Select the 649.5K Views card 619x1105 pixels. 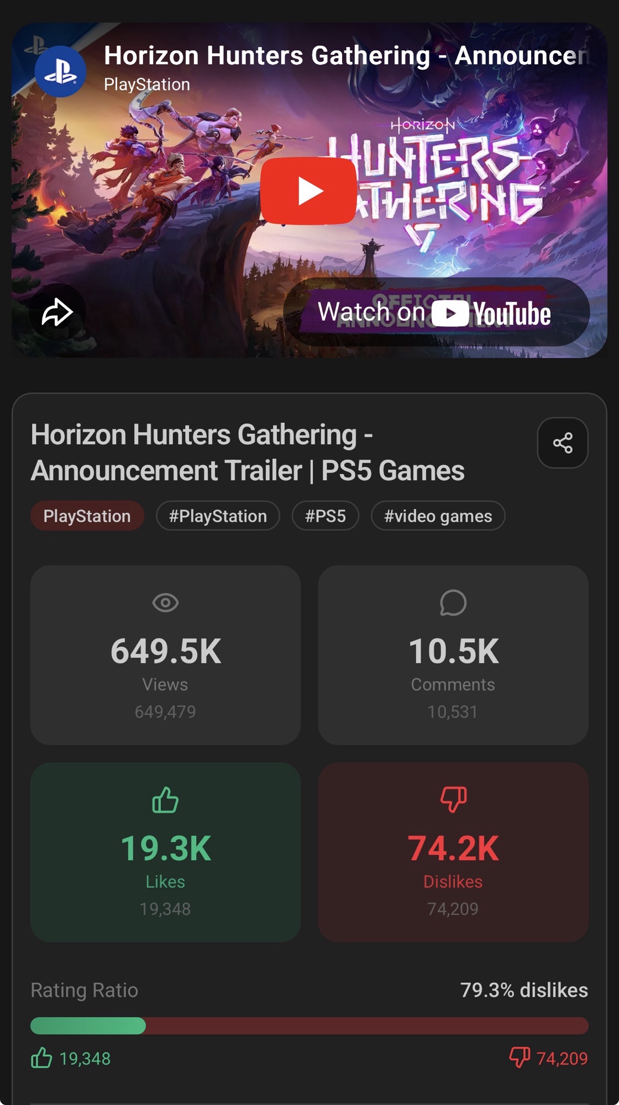[165, 655]
